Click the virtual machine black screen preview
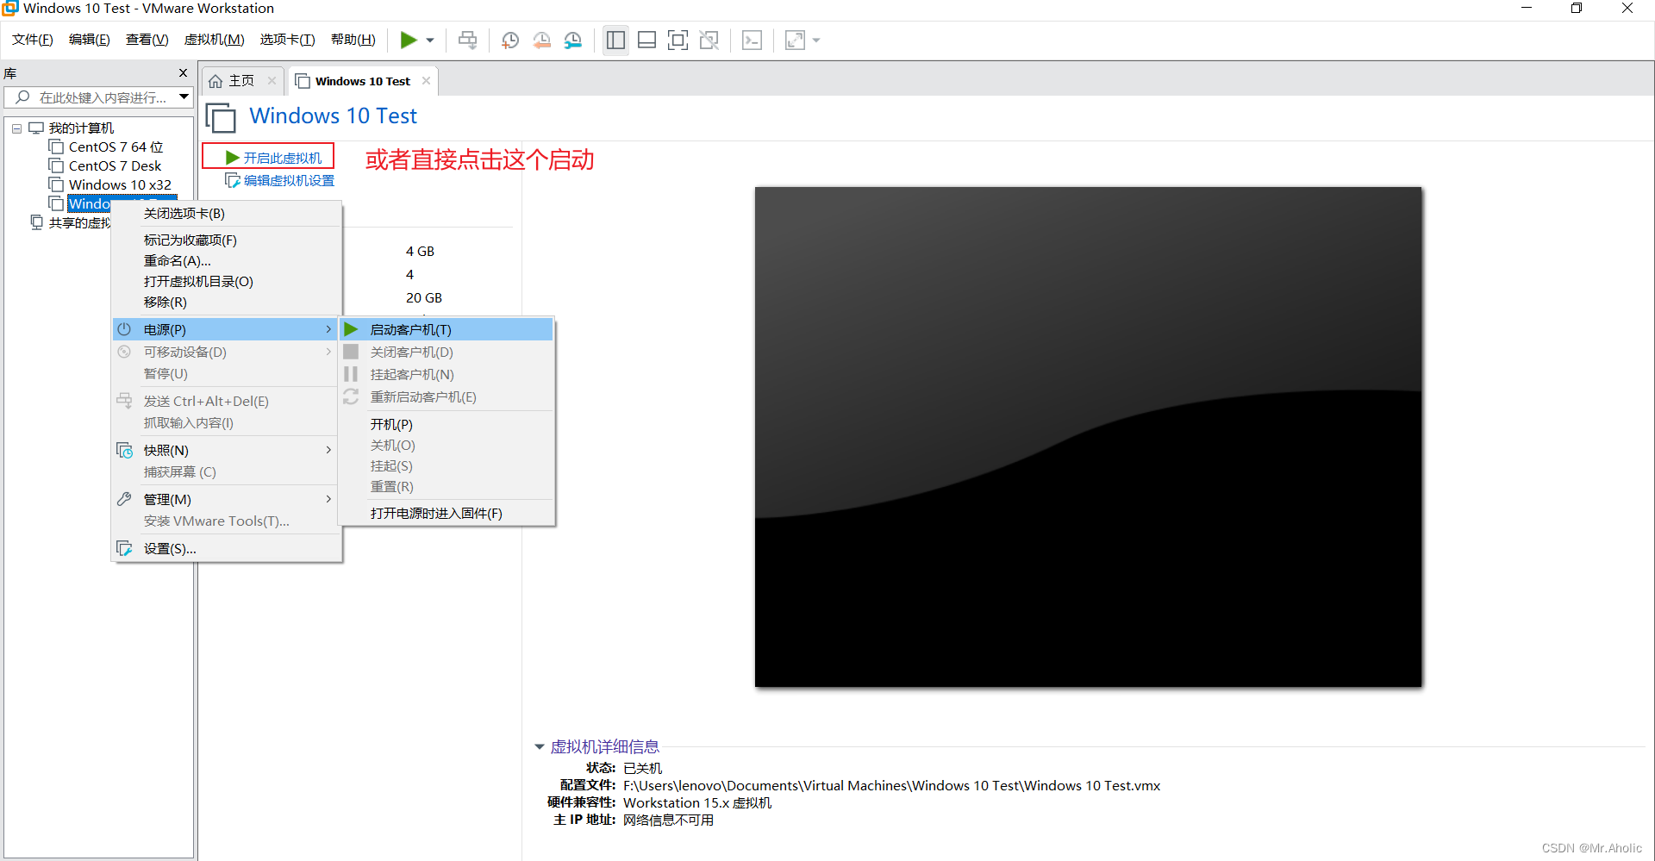This screenshot has width=1655, height=861. [1088, 437]
